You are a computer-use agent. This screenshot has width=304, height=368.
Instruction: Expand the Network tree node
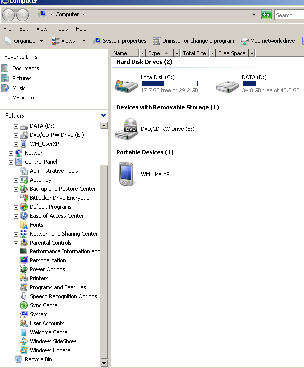tap(11, 153)
